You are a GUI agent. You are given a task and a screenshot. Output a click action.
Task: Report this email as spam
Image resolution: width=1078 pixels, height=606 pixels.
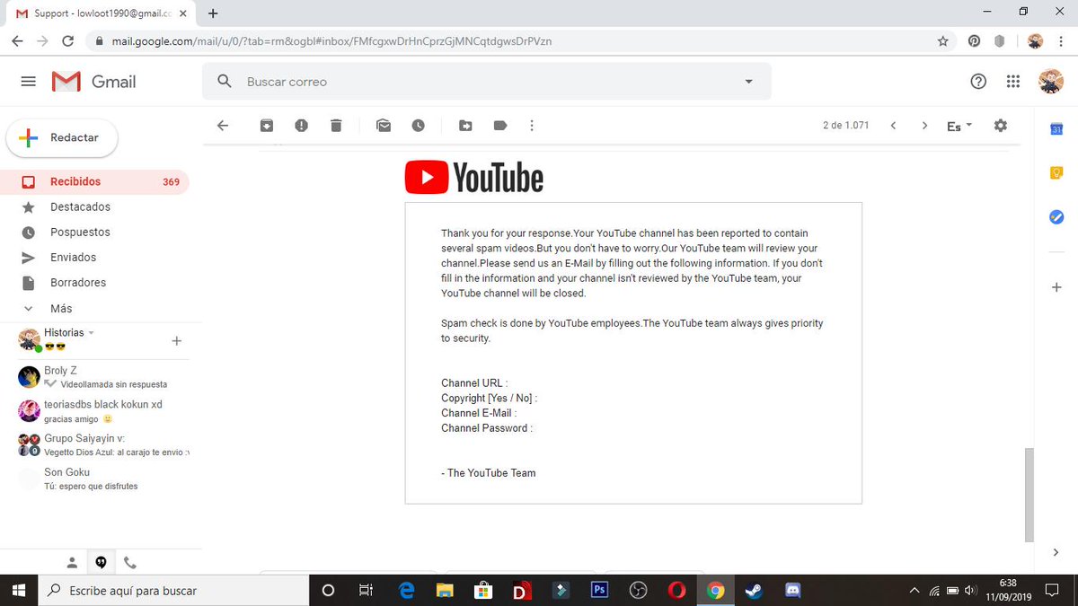pos(301,126)
